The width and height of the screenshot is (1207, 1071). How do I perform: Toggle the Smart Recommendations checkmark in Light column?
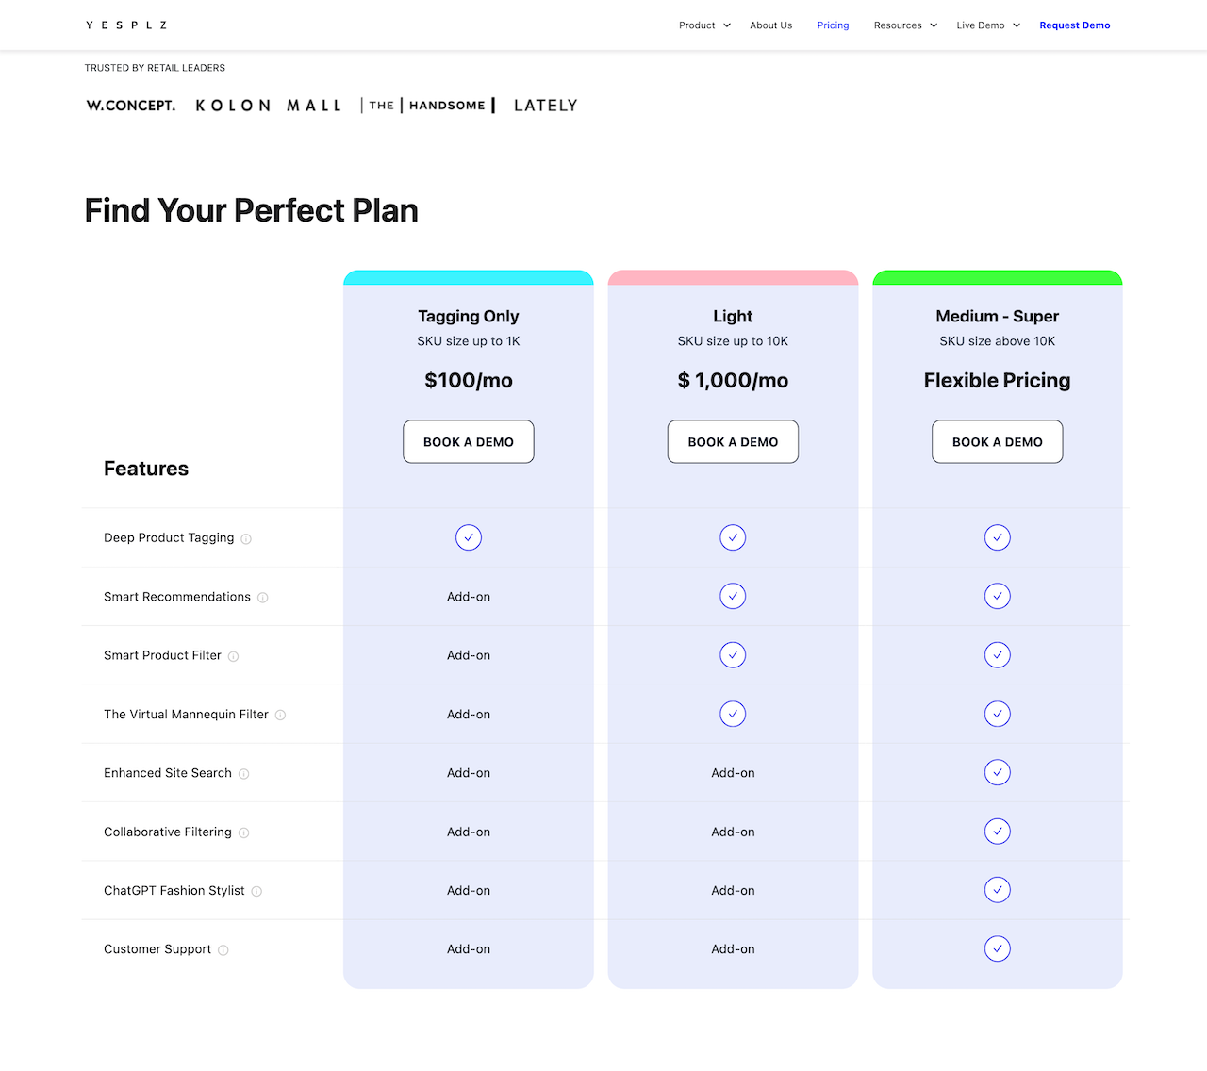(x=733, y=596)
